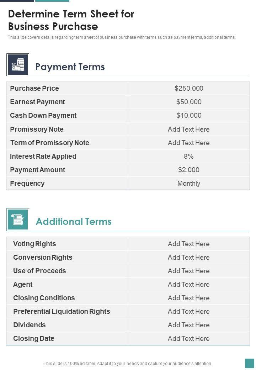Select the Payment Amount $2,000 cell
The height and width of the screenshot is (370, 256).
[189, 170]
